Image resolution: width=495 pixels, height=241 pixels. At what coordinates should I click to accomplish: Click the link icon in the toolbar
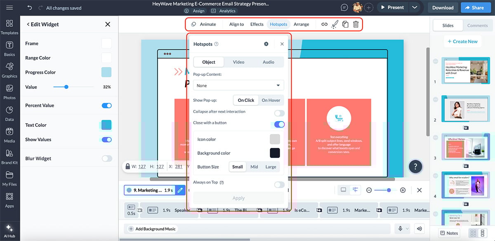[324, 24]
